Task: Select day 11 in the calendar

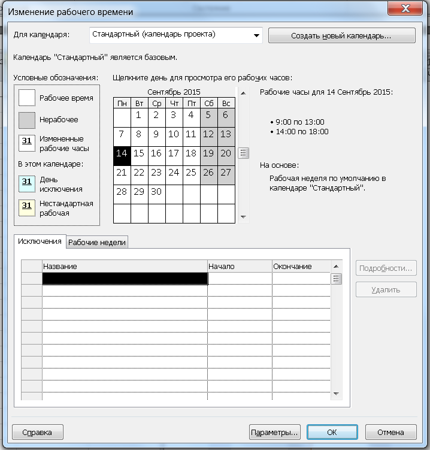Action: pyautogui.click(x=191, y=137)
